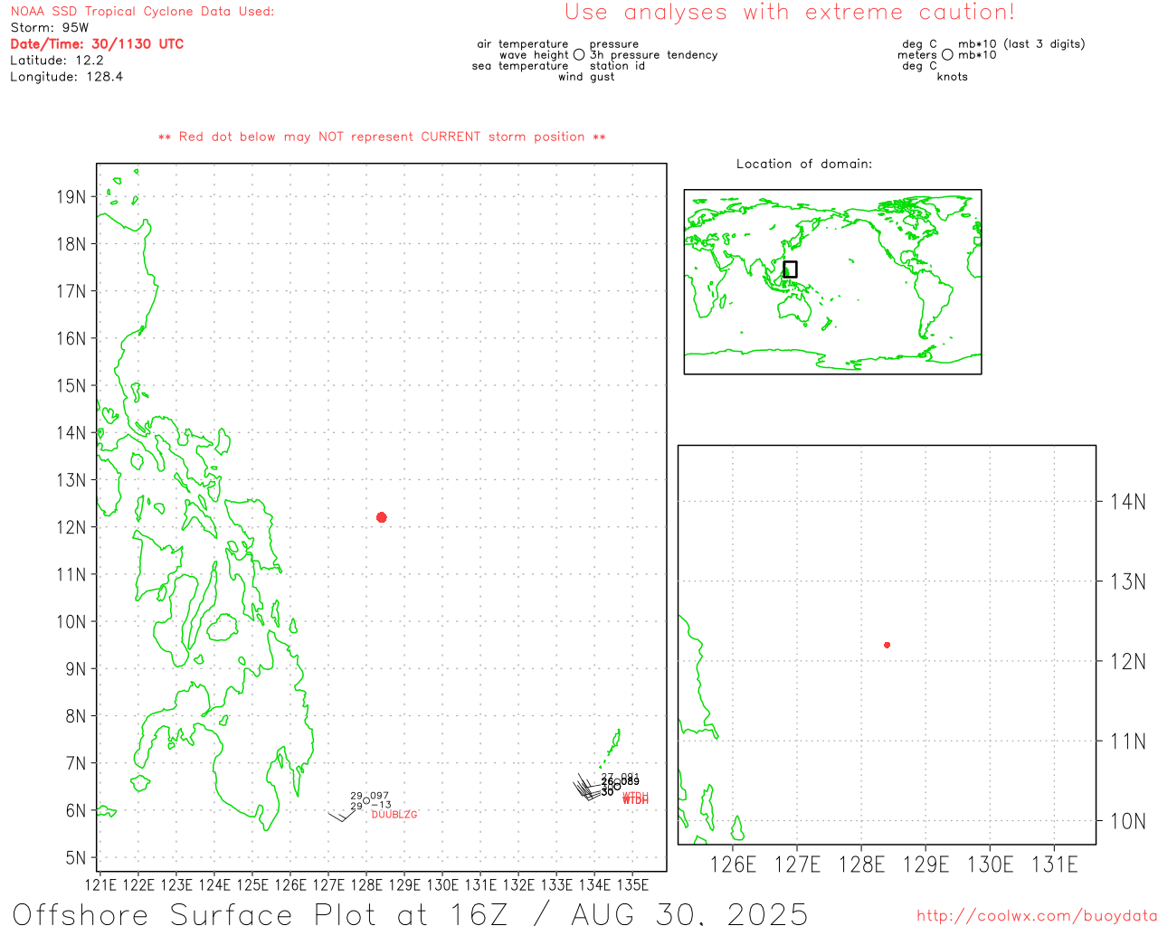This screenshot has width=1158, height=926.
Task: Click the 'wind gust' legend label
Action: (586, 77)
